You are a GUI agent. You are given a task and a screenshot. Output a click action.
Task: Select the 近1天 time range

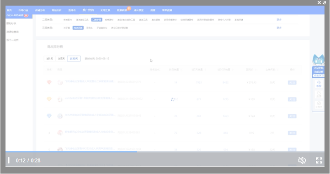(x=50, y=59)
